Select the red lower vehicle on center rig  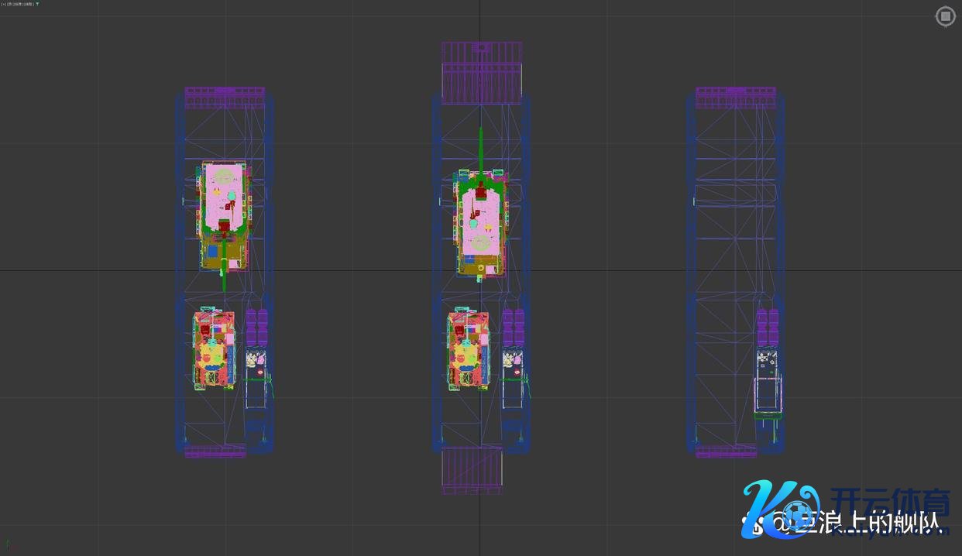[468, 350]
